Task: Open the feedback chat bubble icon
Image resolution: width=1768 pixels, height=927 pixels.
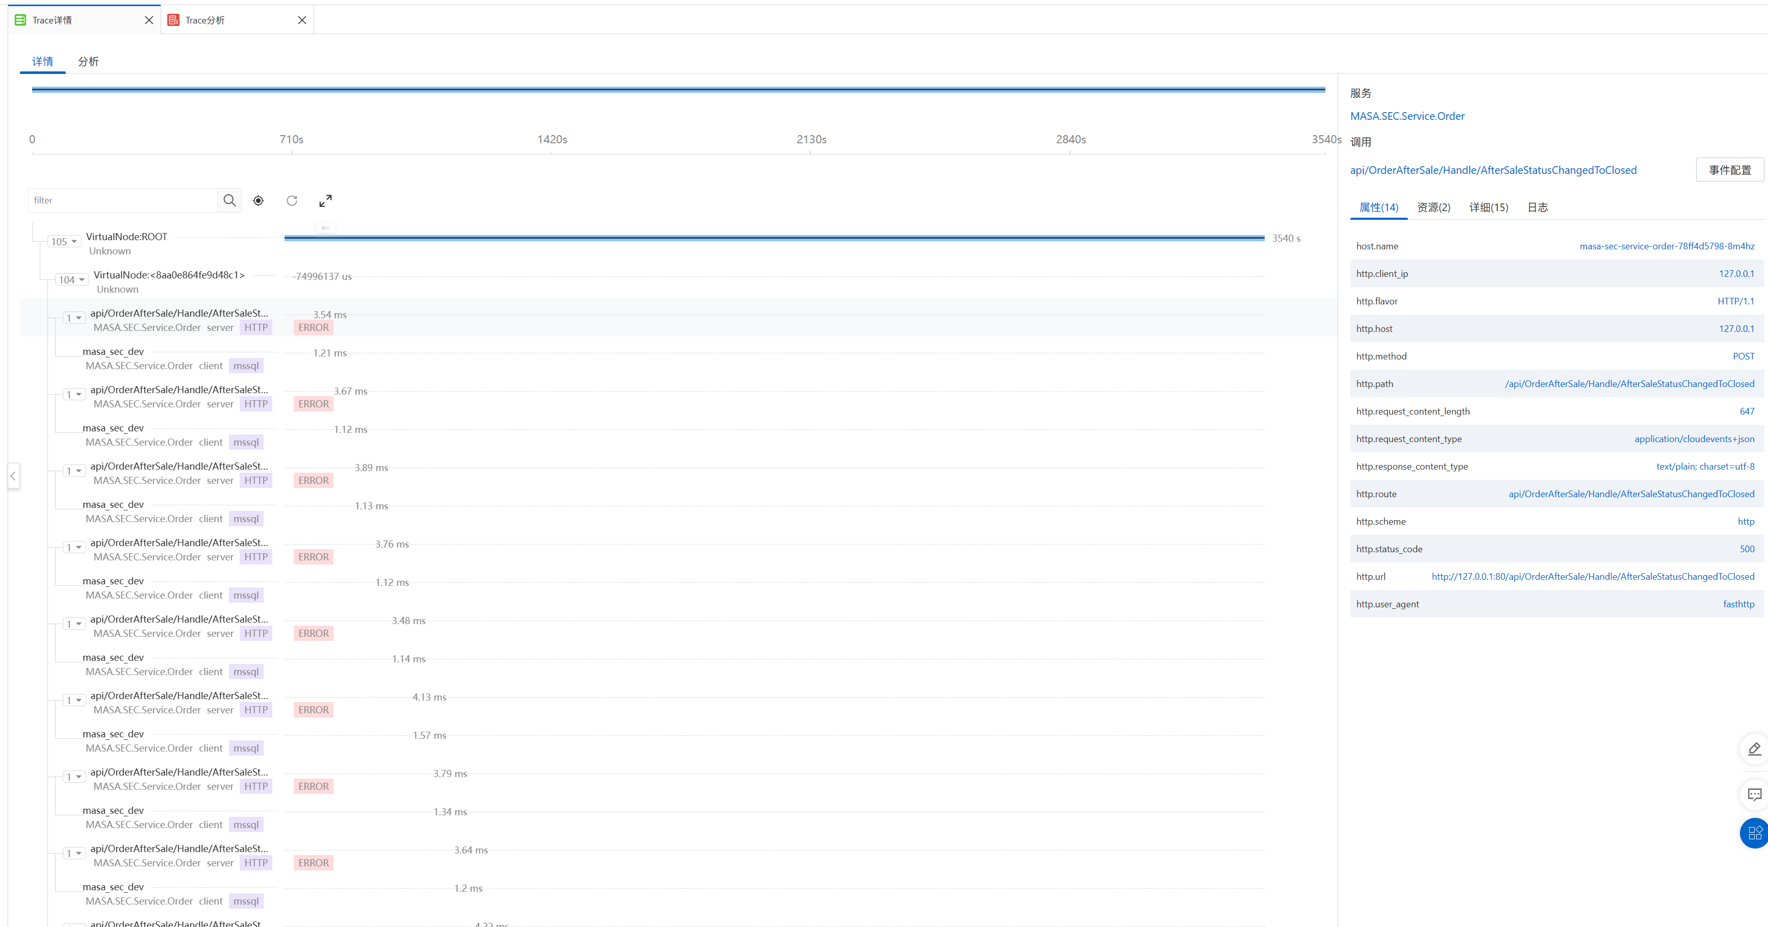Action: (x=1754, y=794)
